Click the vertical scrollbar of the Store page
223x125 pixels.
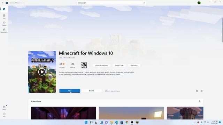[x=222, y=30]
